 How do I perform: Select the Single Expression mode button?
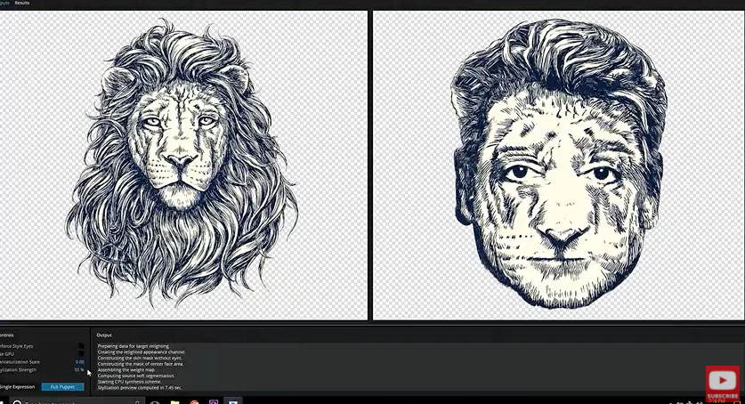pyautogui.click(x=17, y=387)
